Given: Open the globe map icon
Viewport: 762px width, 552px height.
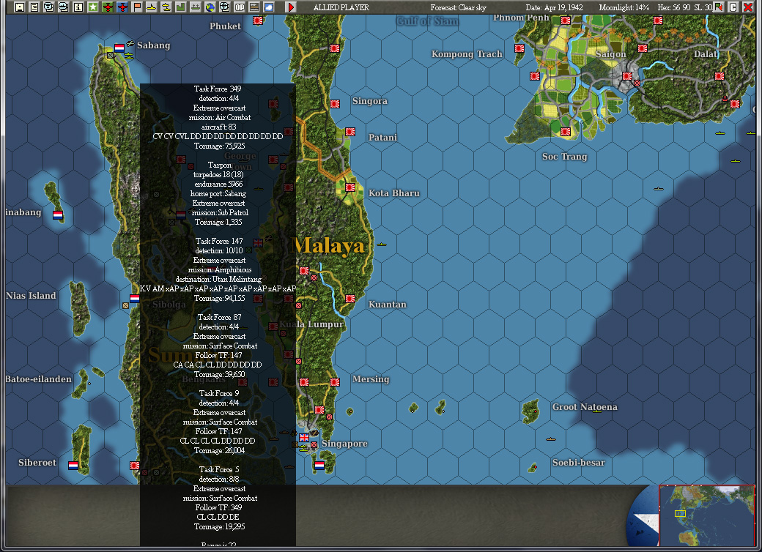Looking at the screenshot, I should point(209,9).
